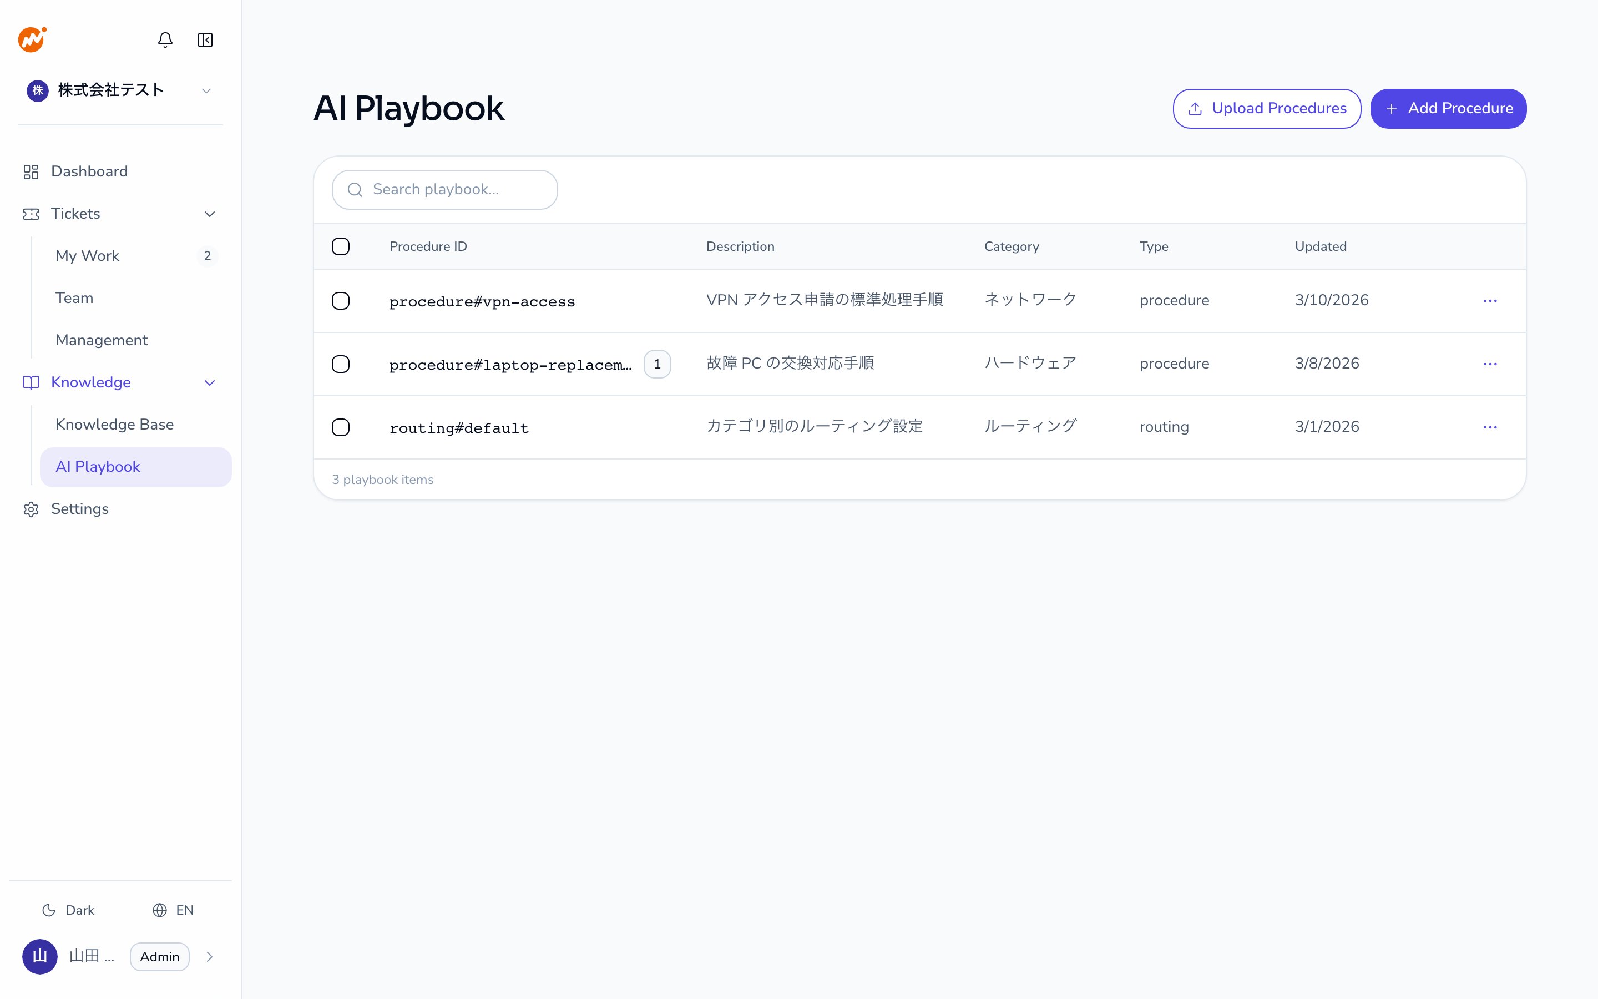
Task: Click date 3/8/2026 cell
Action: [x=1327, y=364]
